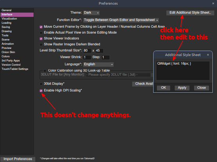Toggle Move Current Frame by Clicking checkbox

pyautogui.click(x=41, y=27)
